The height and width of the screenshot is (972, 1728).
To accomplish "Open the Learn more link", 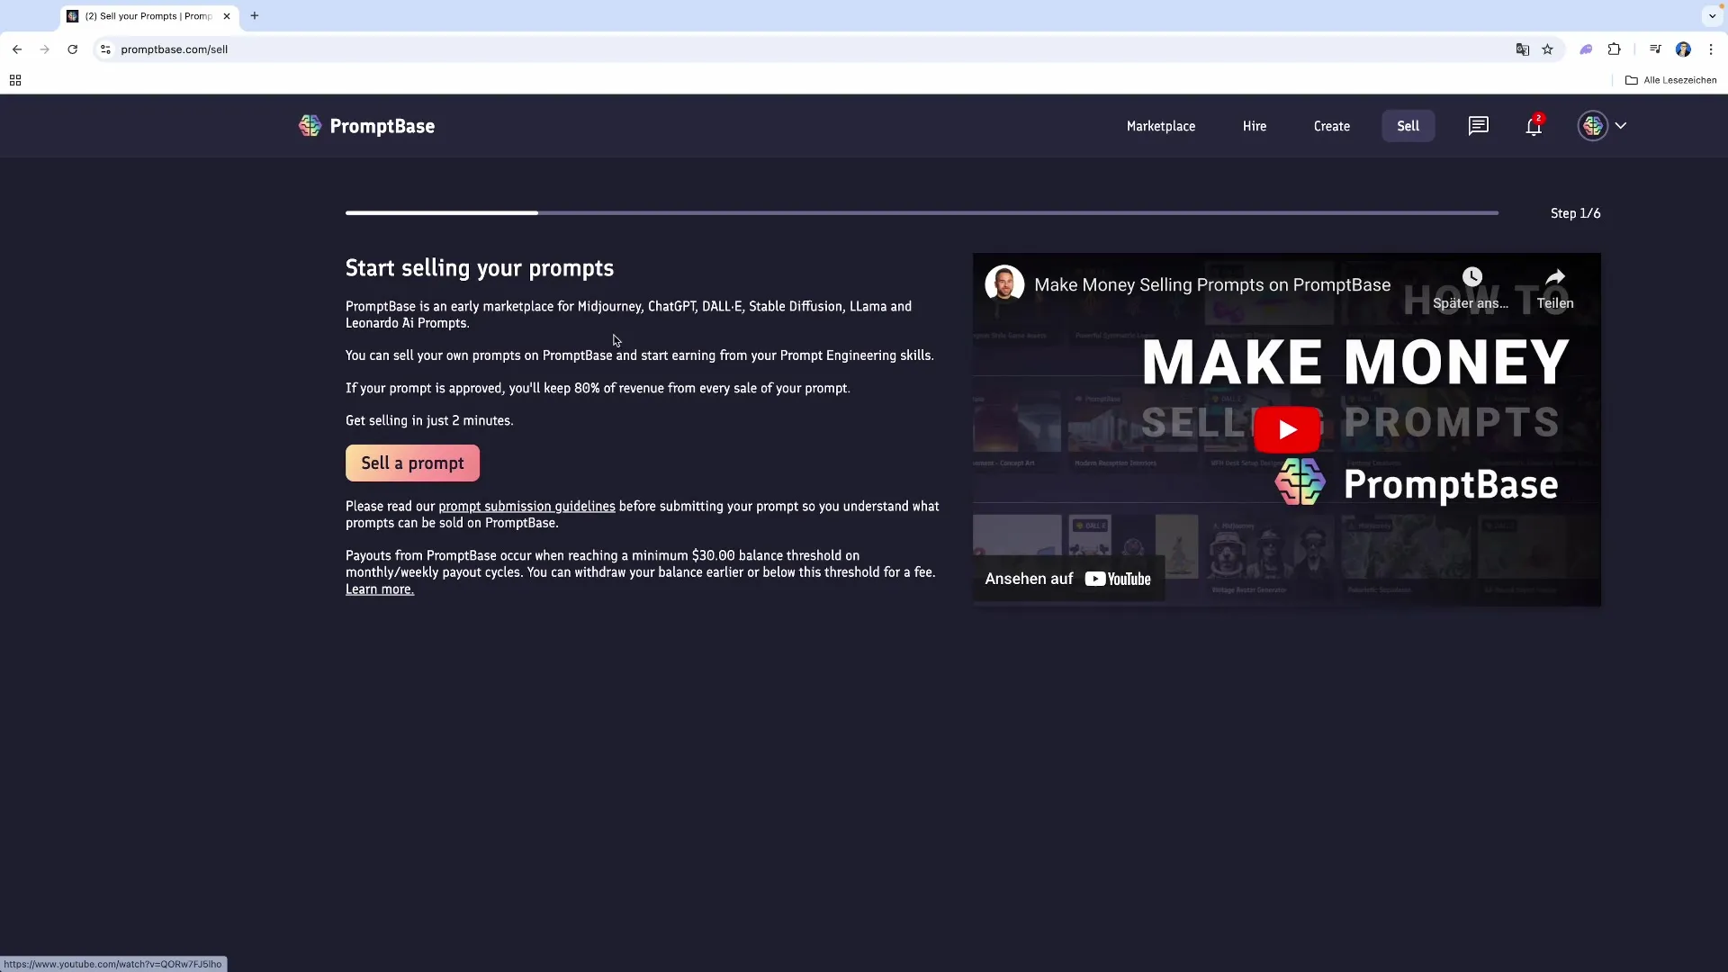I will pos(379,589).
